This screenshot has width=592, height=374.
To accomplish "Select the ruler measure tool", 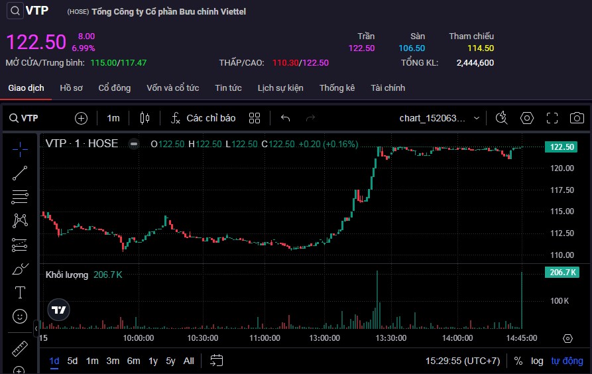I will point(20,348).
